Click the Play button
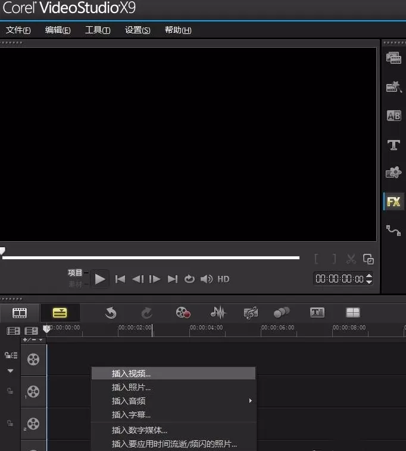The height and width of the screenshot is (451, 406). (x=99, y=279)
